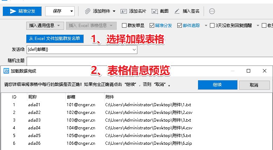
Task: Open the 插入 Excel 表格信息 dropdown
Action: pos(91,26)
